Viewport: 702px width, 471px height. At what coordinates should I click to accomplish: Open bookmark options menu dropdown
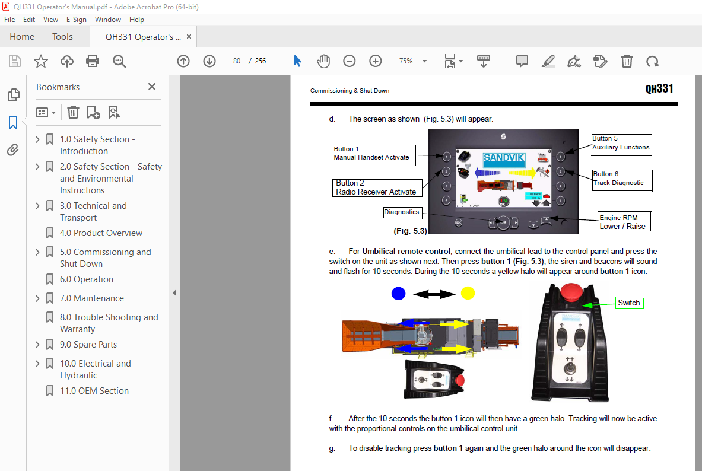tap(46, 112)
